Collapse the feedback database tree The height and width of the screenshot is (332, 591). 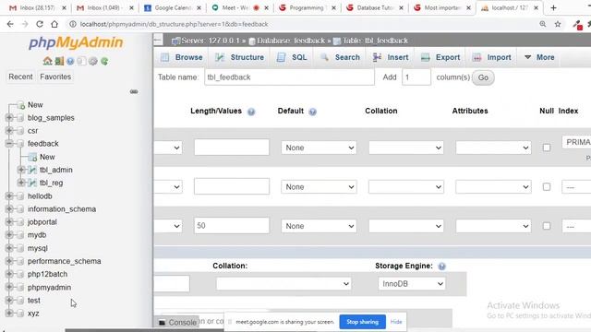click(x=9, y=144)
